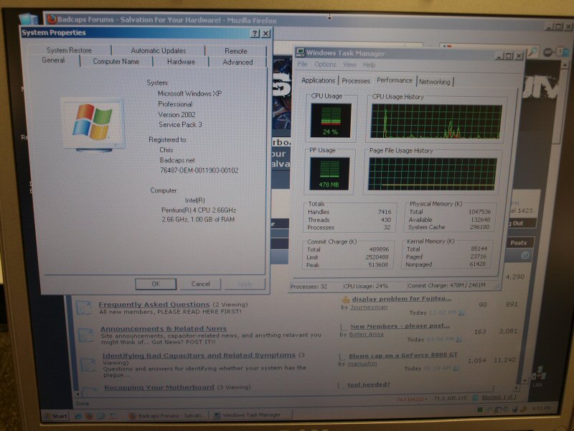The height and width of the screenshot is (431, 574).
Task: Open user Boten Anna's profile link
Action: coord(366,334)
